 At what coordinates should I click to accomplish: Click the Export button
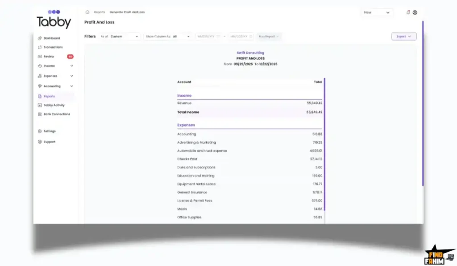pyautogui.click(x=403, y=36)
